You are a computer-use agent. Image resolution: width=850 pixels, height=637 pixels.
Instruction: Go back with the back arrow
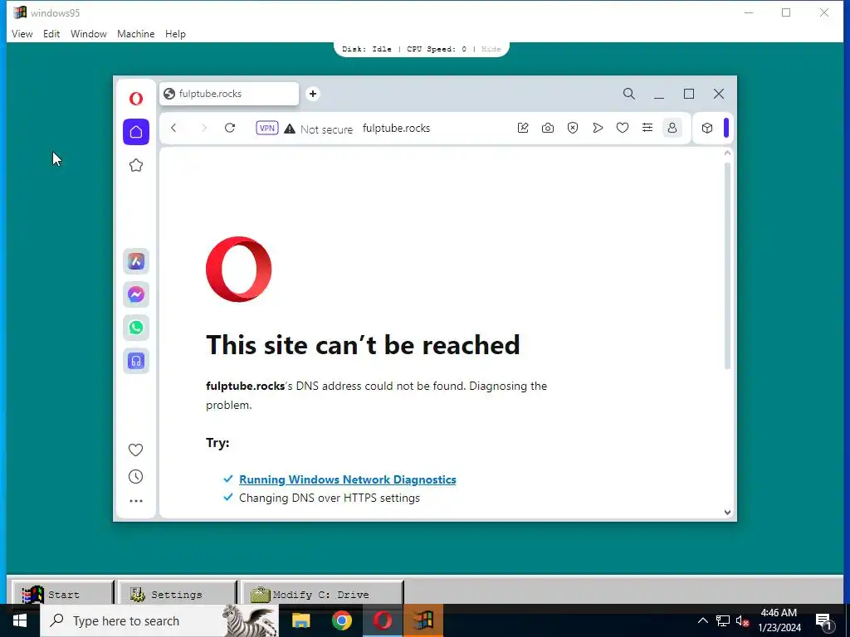(173, 128)
